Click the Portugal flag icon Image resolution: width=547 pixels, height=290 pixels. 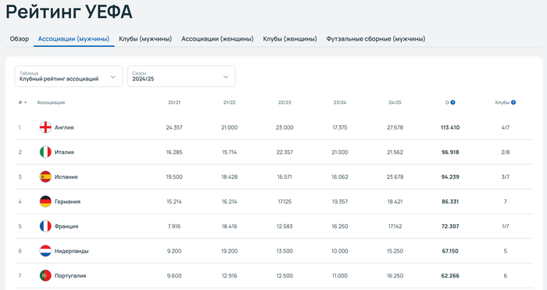tap(45, 276)
